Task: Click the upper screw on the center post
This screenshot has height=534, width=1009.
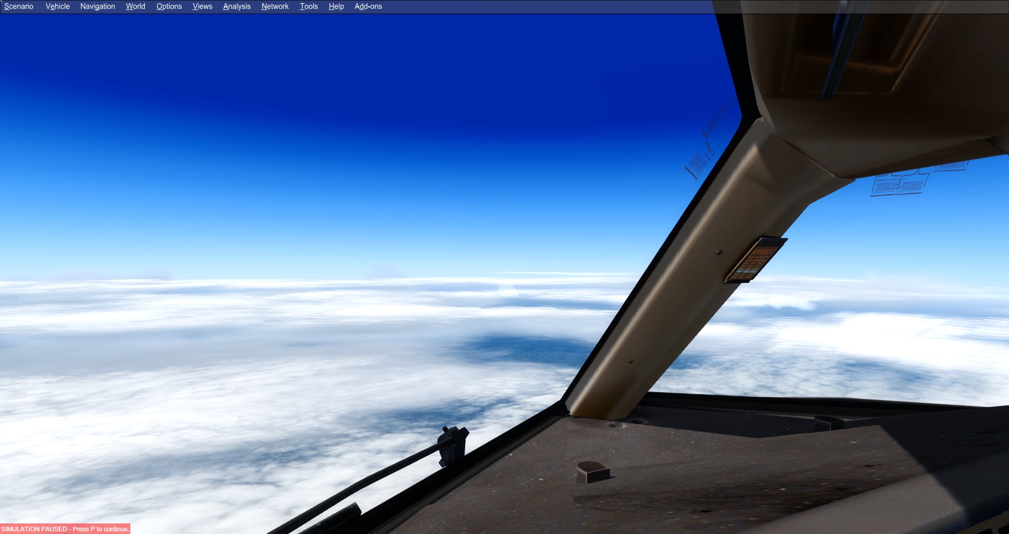Action: coord(719,253)
